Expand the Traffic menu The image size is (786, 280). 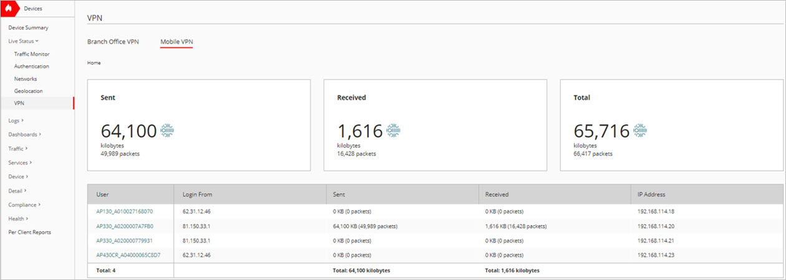click(x=17, y=148)
